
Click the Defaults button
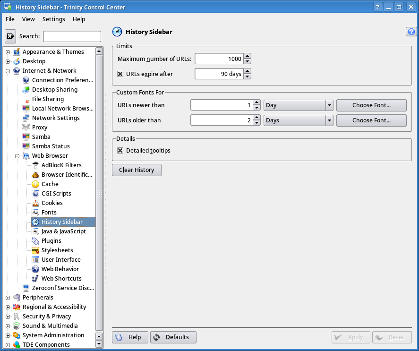click(173, 337)
